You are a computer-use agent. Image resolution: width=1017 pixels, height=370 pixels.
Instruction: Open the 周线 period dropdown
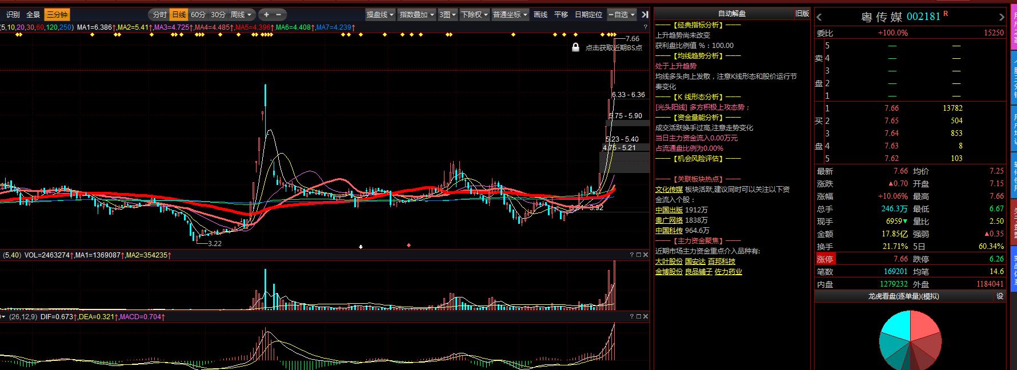pos(241,14)
